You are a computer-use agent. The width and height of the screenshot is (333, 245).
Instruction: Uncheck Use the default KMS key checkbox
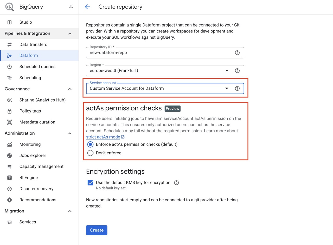[x=90, y=183]
